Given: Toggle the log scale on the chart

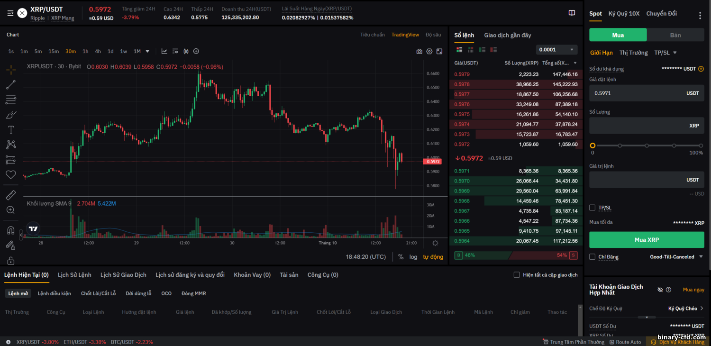Looking at the screenshot, I should pos(413,257).
